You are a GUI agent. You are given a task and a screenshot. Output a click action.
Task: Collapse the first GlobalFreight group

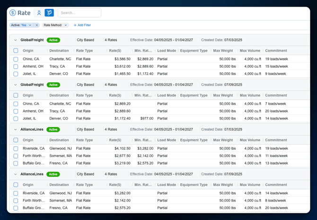[x=15, y=40]
